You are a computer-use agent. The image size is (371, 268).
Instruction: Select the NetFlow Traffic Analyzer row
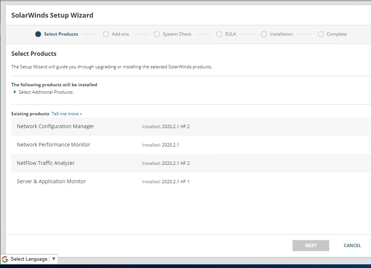click(x=191, y=163)
